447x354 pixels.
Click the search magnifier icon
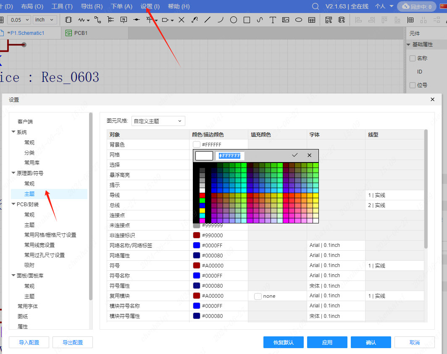[316, 6]
